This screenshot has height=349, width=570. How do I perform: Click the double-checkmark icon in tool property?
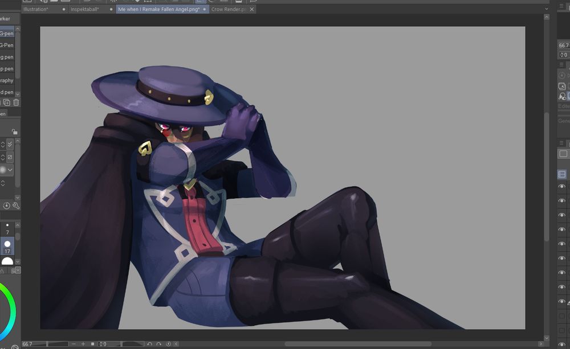pyautogui.click(x=10, y=145)
